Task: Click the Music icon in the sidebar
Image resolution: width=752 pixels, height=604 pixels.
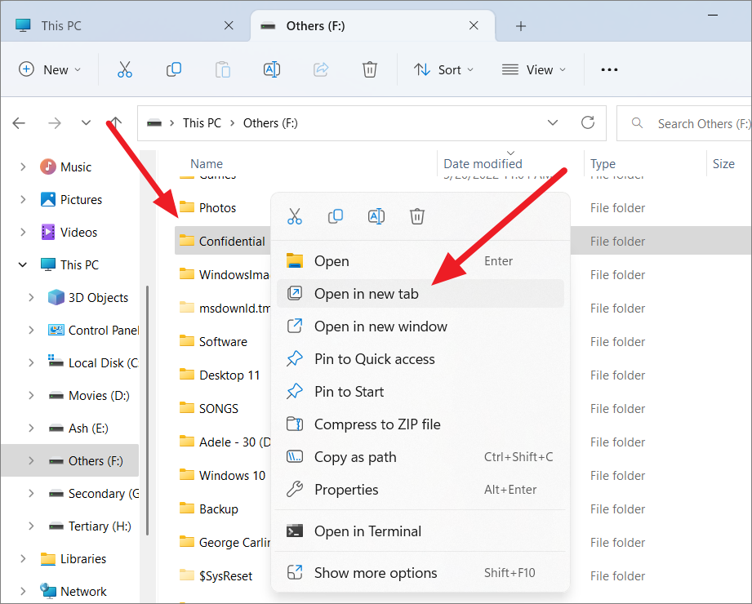Action: pos(48,167)
